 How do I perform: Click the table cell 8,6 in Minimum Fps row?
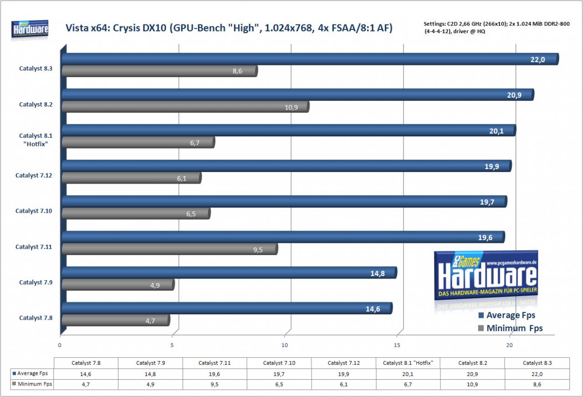537,384
